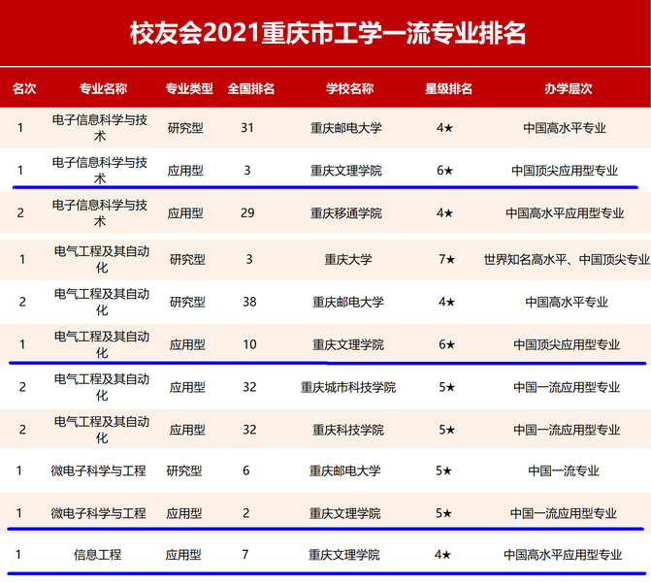Open the 重庆大学 school name
Viewport: 651px width, 582px height.
pyautogui.click(x=348, y=259)
